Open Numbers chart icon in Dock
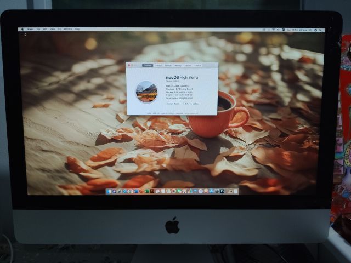 (x=190, y=191)
